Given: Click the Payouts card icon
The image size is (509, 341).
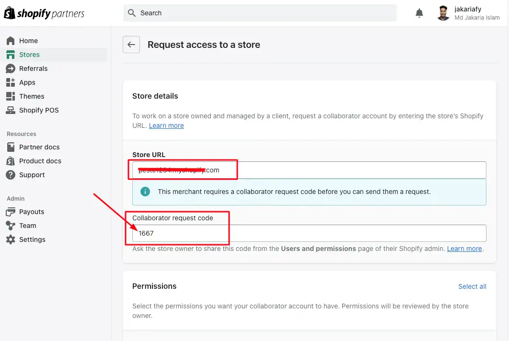Looking at the screenshot, I should point(11,212).
